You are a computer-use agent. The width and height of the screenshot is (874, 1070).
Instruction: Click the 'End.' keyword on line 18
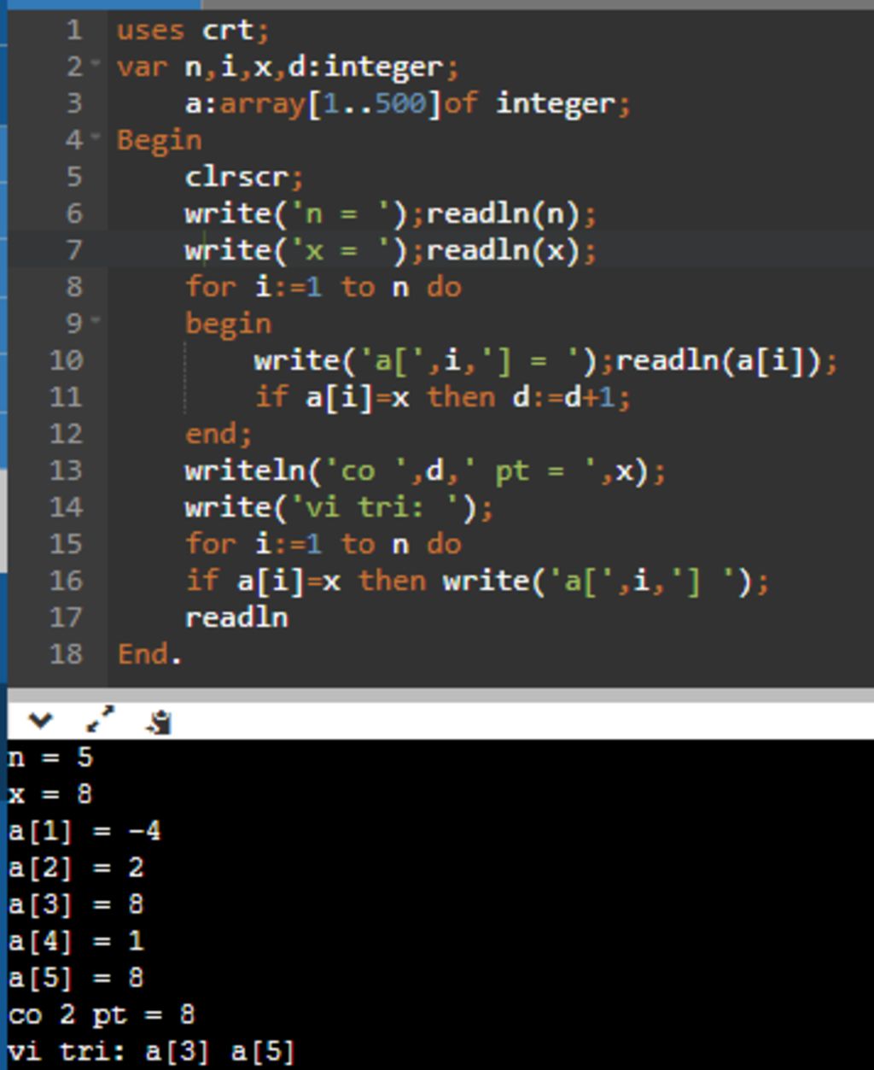[x=149, y=654]
